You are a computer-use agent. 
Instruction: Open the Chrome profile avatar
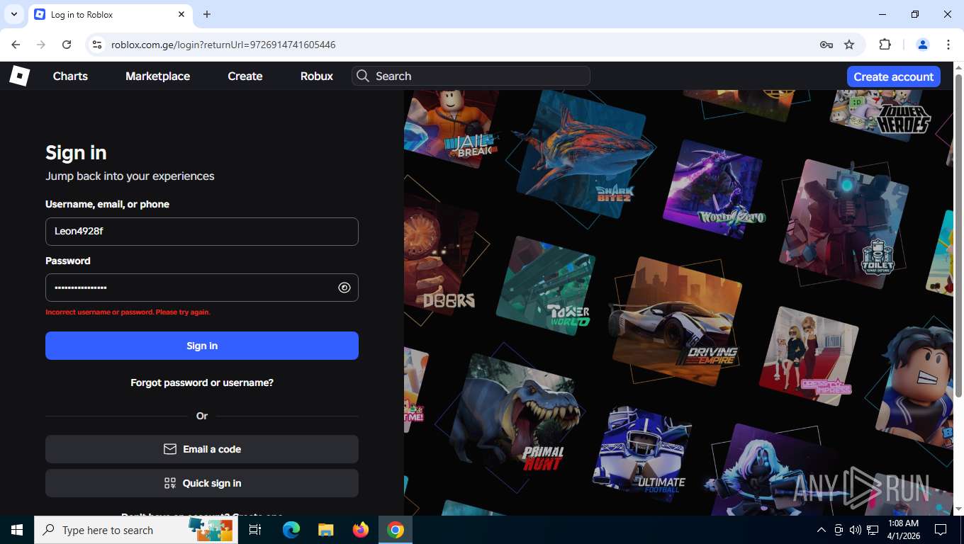[923, 45]
